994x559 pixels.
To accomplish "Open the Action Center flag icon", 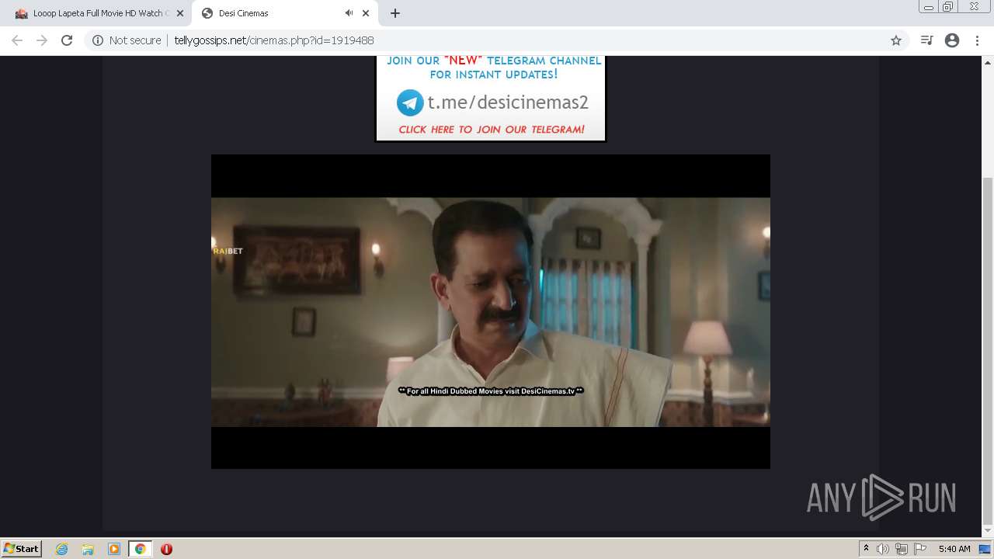I will tap(920, 549).
